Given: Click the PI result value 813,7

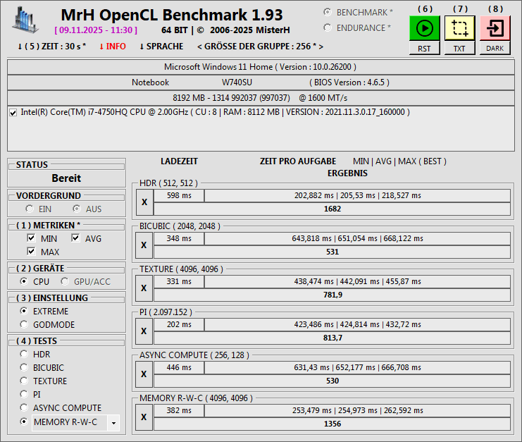Looking at the screenshot, I should click(x=333, y=338).
